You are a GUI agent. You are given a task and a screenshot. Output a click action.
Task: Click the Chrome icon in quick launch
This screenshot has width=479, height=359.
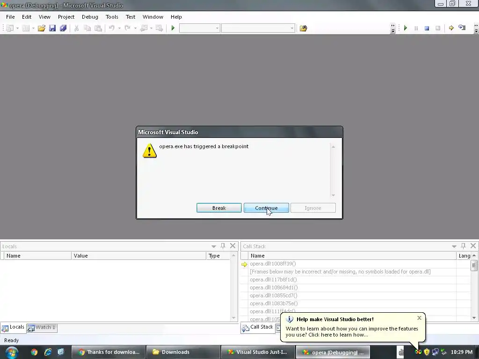[34, 352]
